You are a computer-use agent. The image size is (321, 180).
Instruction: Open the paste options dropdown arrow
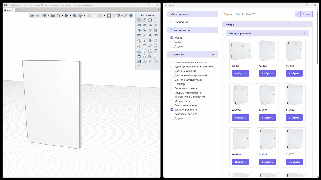(x=104, y=16)
